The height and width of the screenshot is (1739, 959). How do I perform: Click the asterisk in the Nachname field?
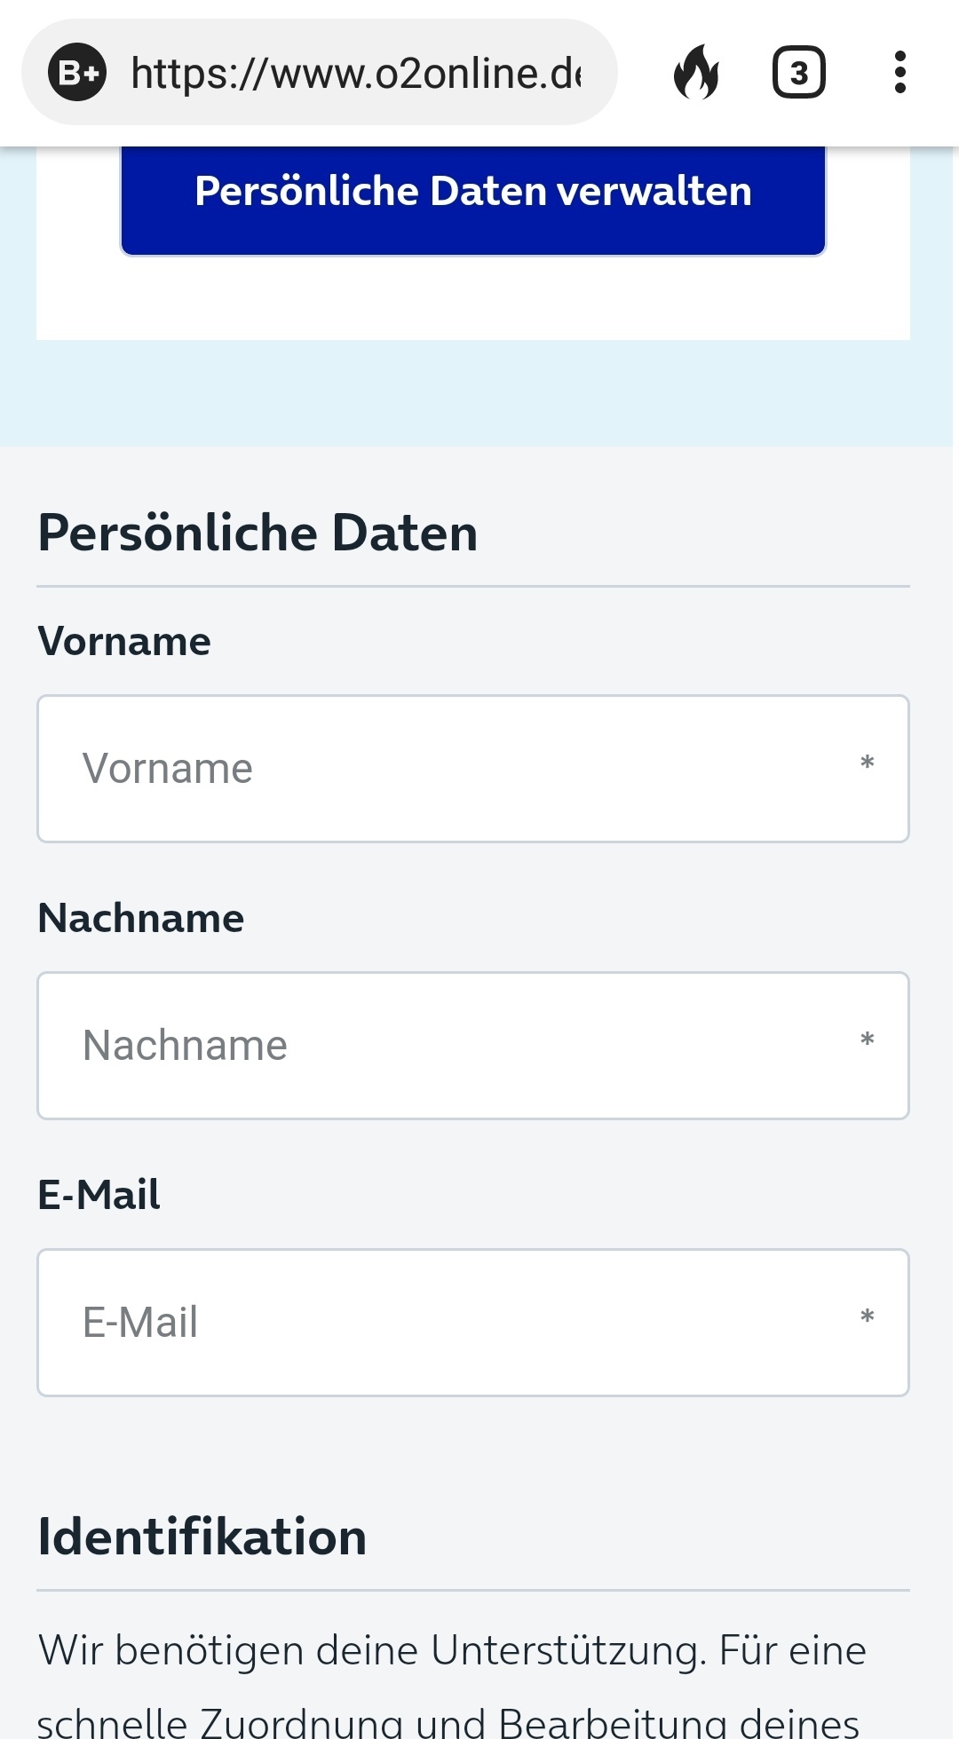click(x=868, y=1040)
